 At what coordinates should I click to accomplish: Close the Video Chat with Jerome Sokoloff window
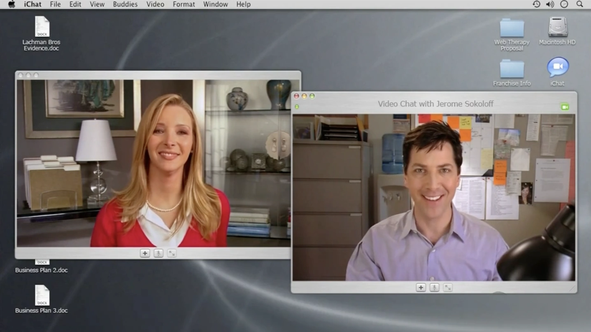296,96
